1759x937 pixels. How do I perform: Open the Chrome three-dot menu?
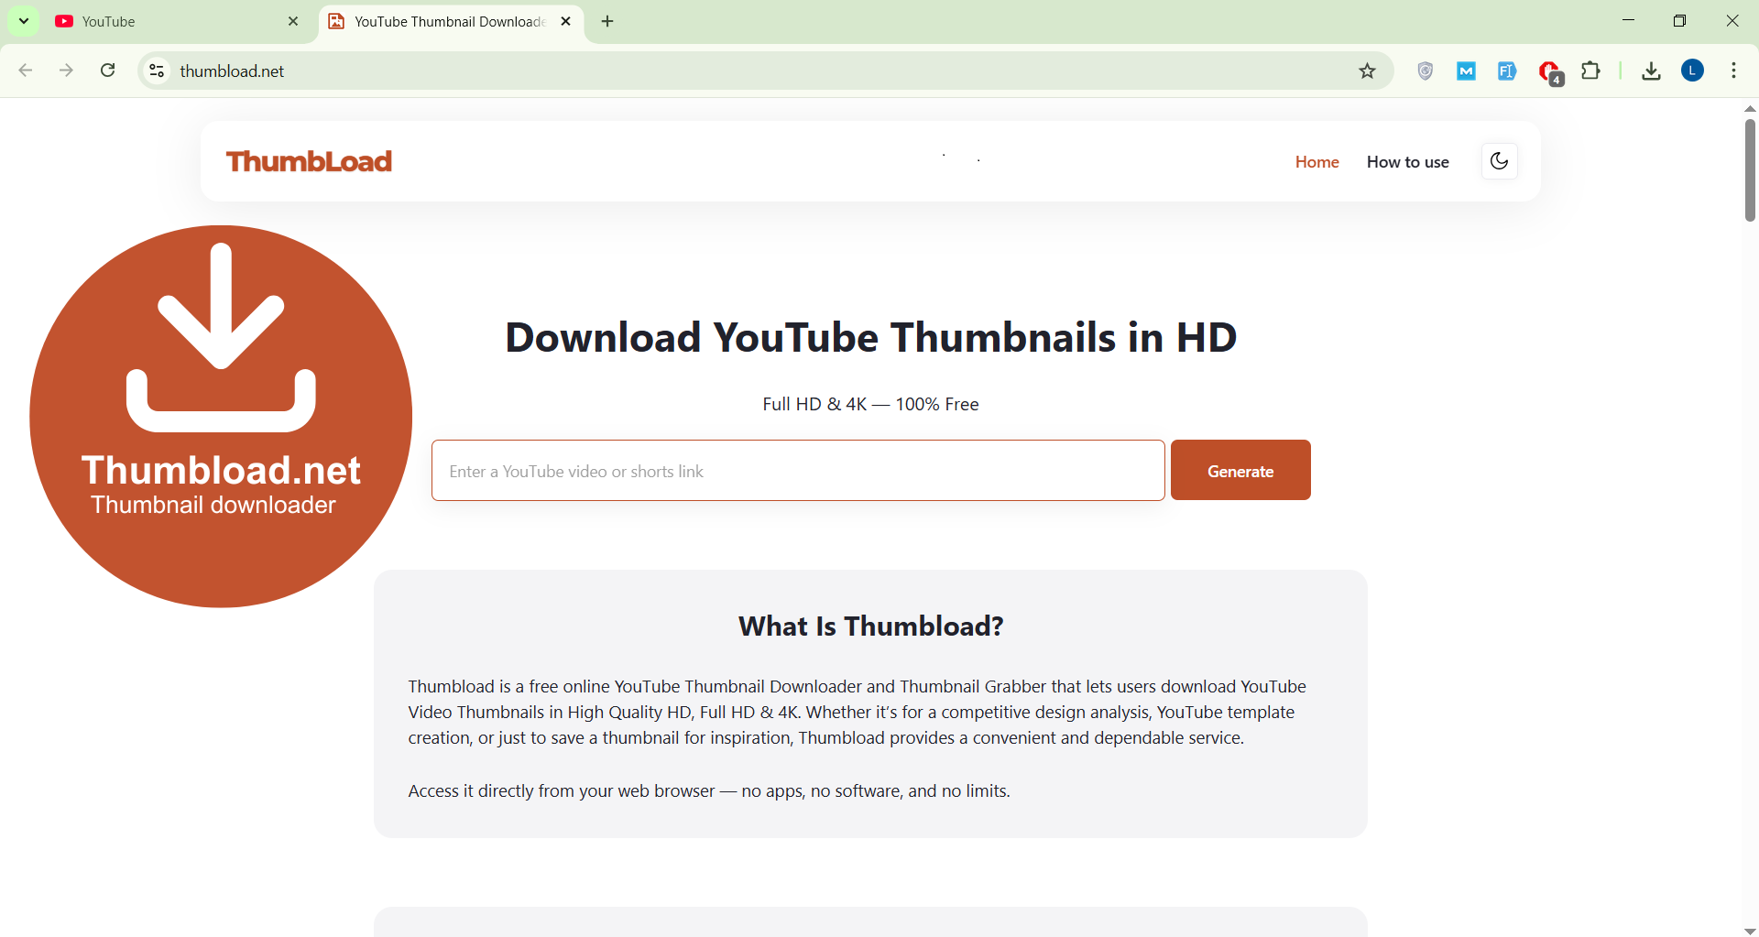[x=1733, y=71]
